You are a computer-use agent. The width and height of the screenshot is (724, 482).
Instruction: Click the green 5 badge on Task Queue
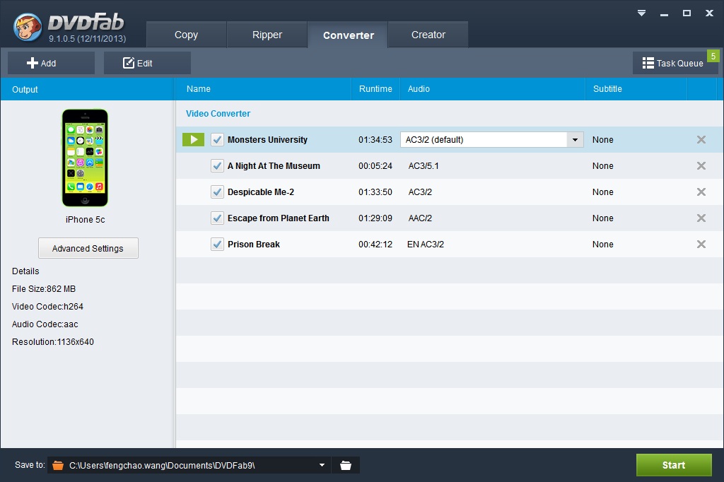click(x=713, y=56)
